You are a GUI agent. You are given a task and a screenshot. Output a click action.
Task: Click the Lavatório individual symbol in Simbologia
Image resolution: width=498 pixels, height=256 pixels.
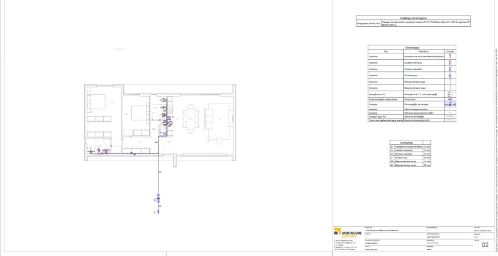450,63
